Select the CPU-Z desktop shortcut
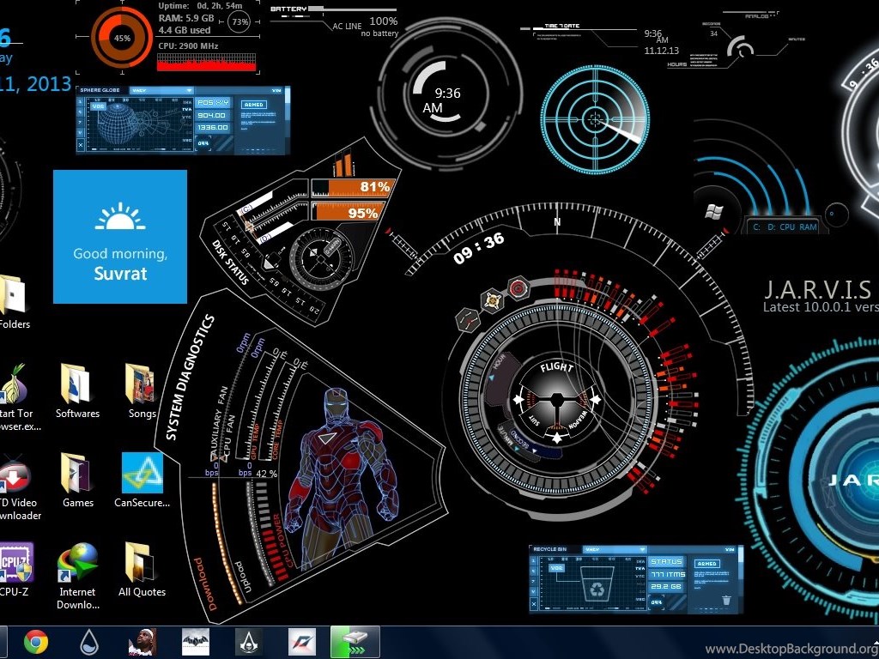This screenshot has height=659, width=879. point(15,570)
